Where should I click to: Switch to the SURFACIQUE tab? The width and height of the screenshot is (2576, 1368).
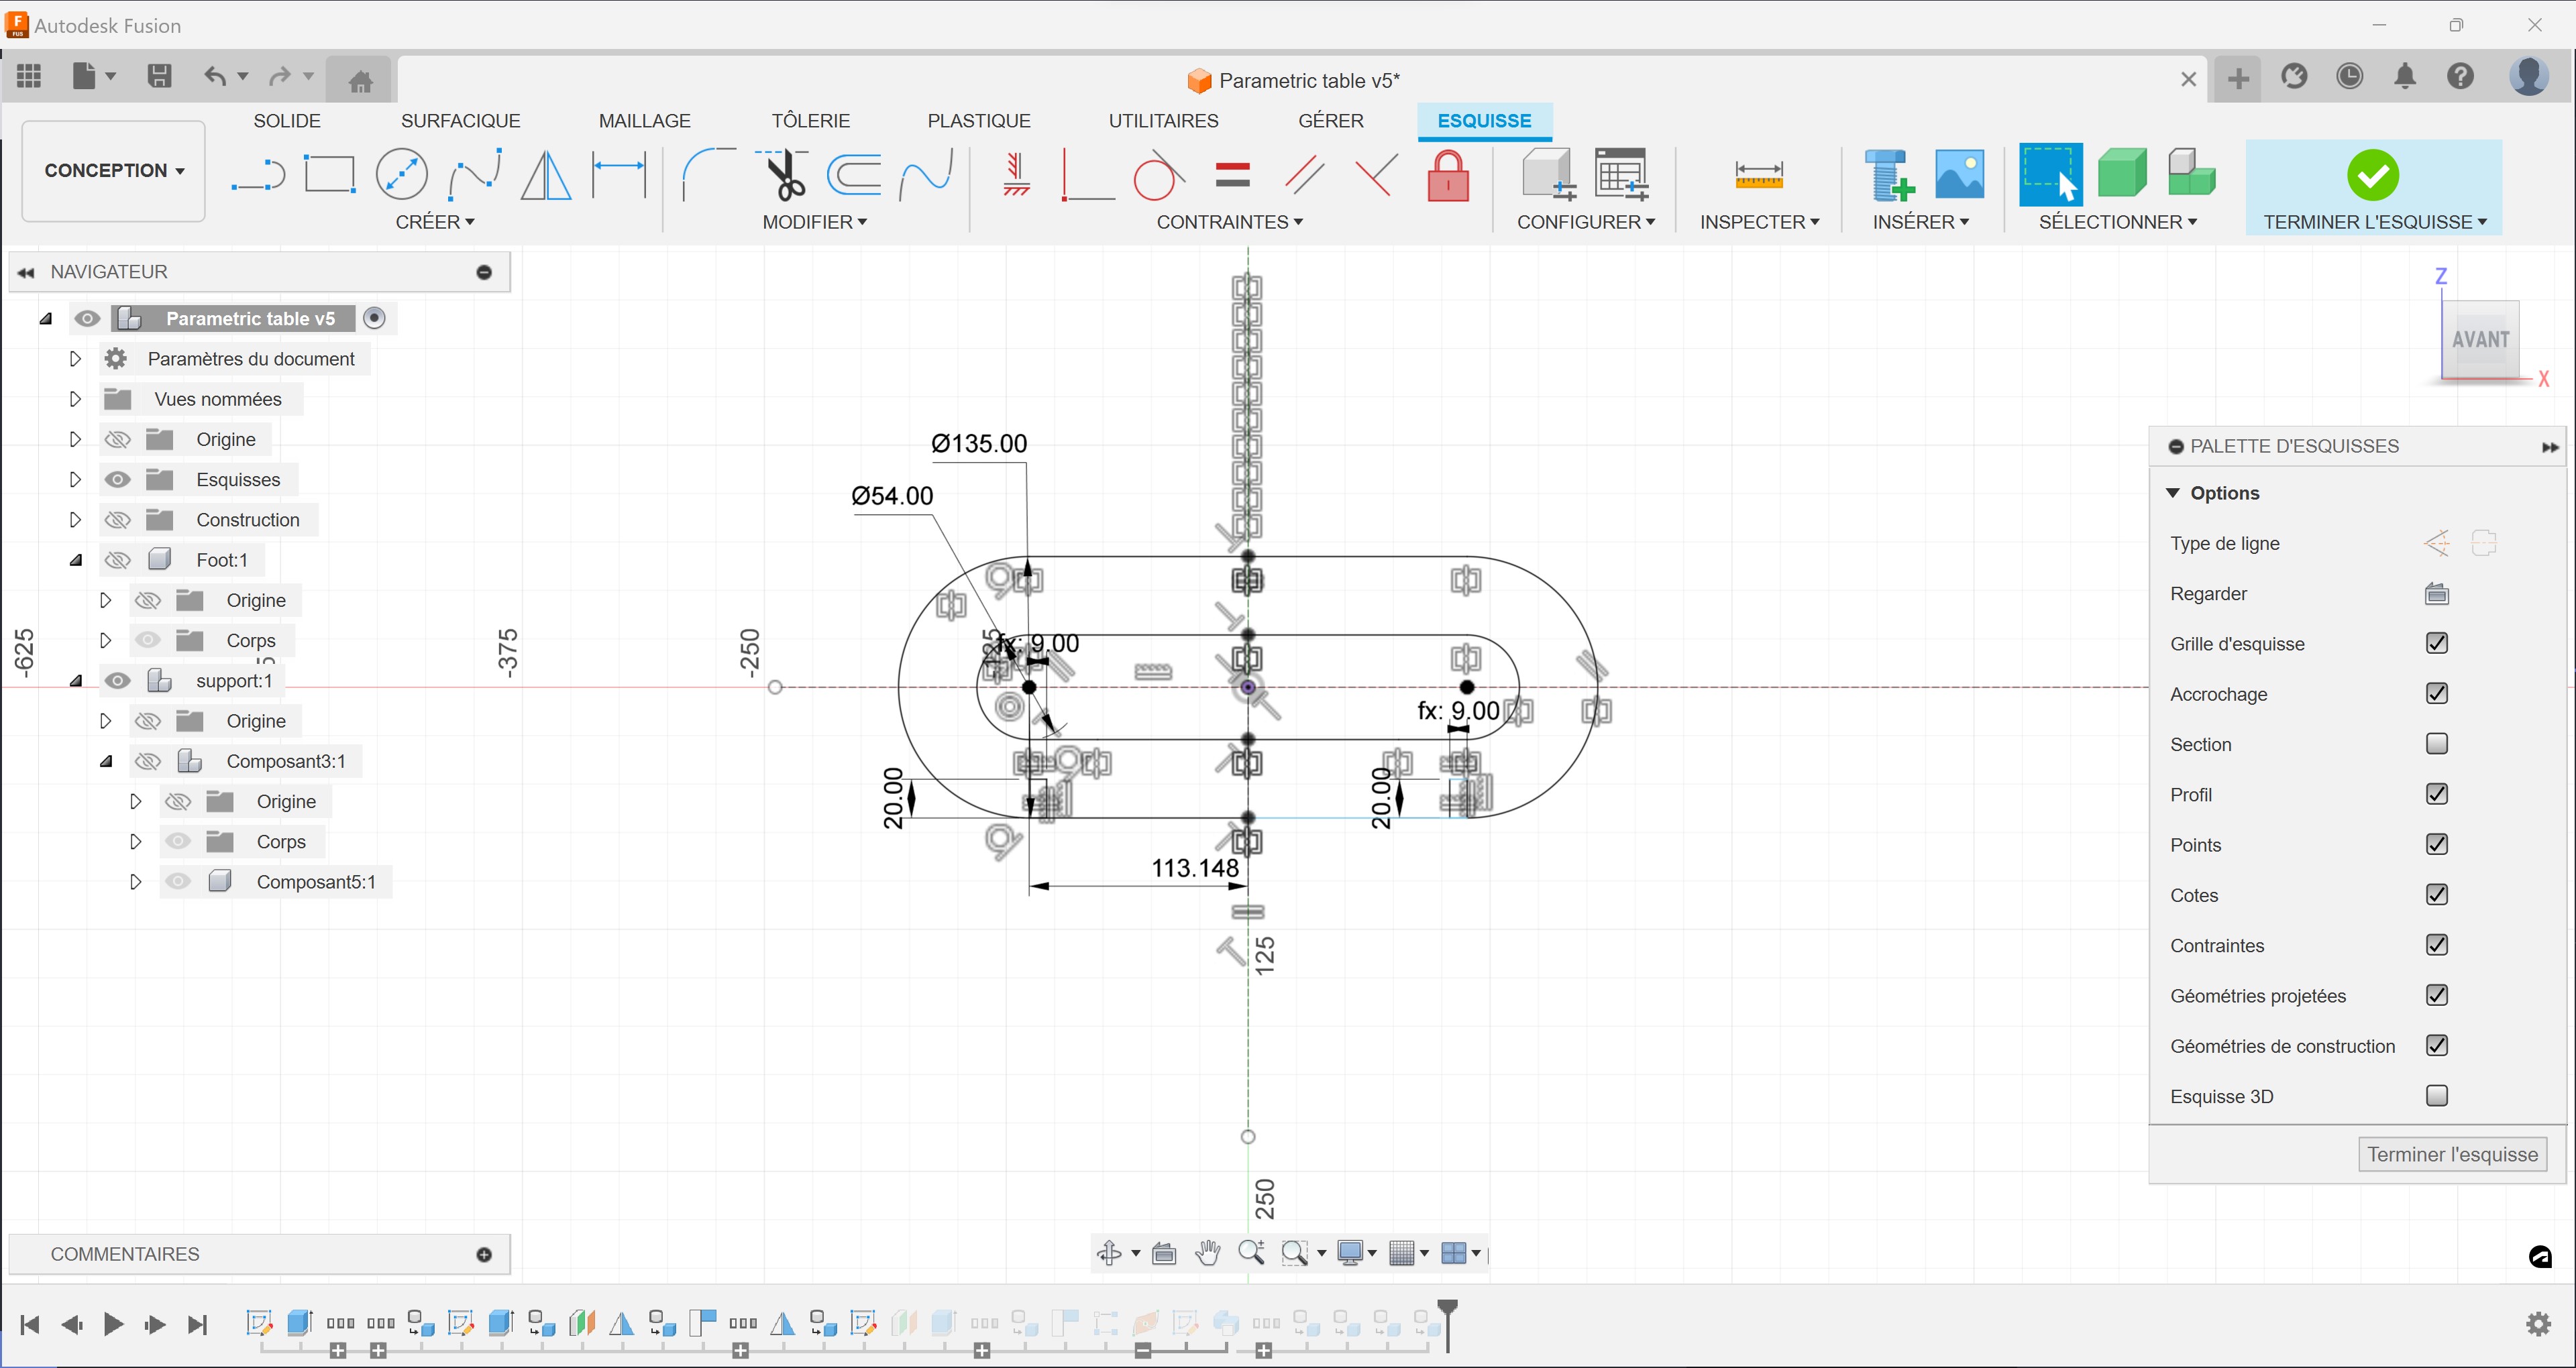click(x=460, y=121)
